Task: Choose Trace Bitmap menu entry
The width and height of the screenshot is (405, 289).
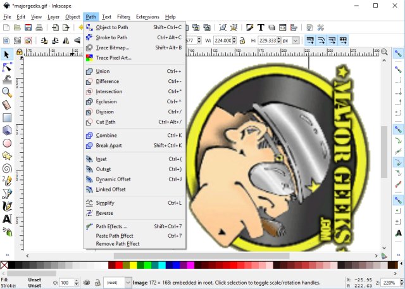Action: click(x=134, y=48)
